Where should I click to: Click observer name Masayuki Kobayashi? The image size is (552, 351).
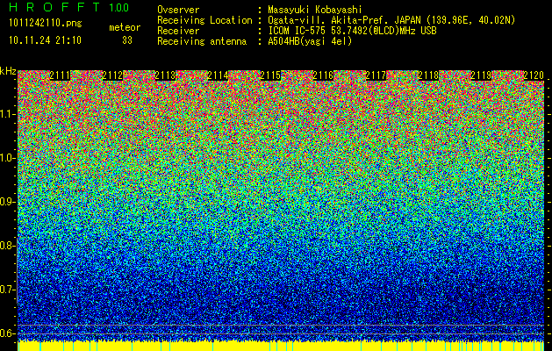pos(315,10)
